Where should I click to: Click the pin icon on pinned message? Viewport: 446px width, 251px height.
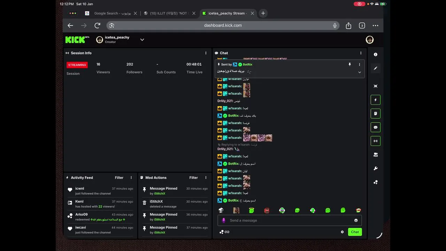349,64
